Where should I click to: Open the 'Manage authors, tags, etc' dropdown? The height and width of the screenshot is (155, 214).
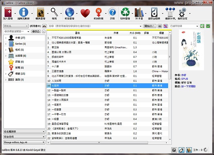coord(24,143)
